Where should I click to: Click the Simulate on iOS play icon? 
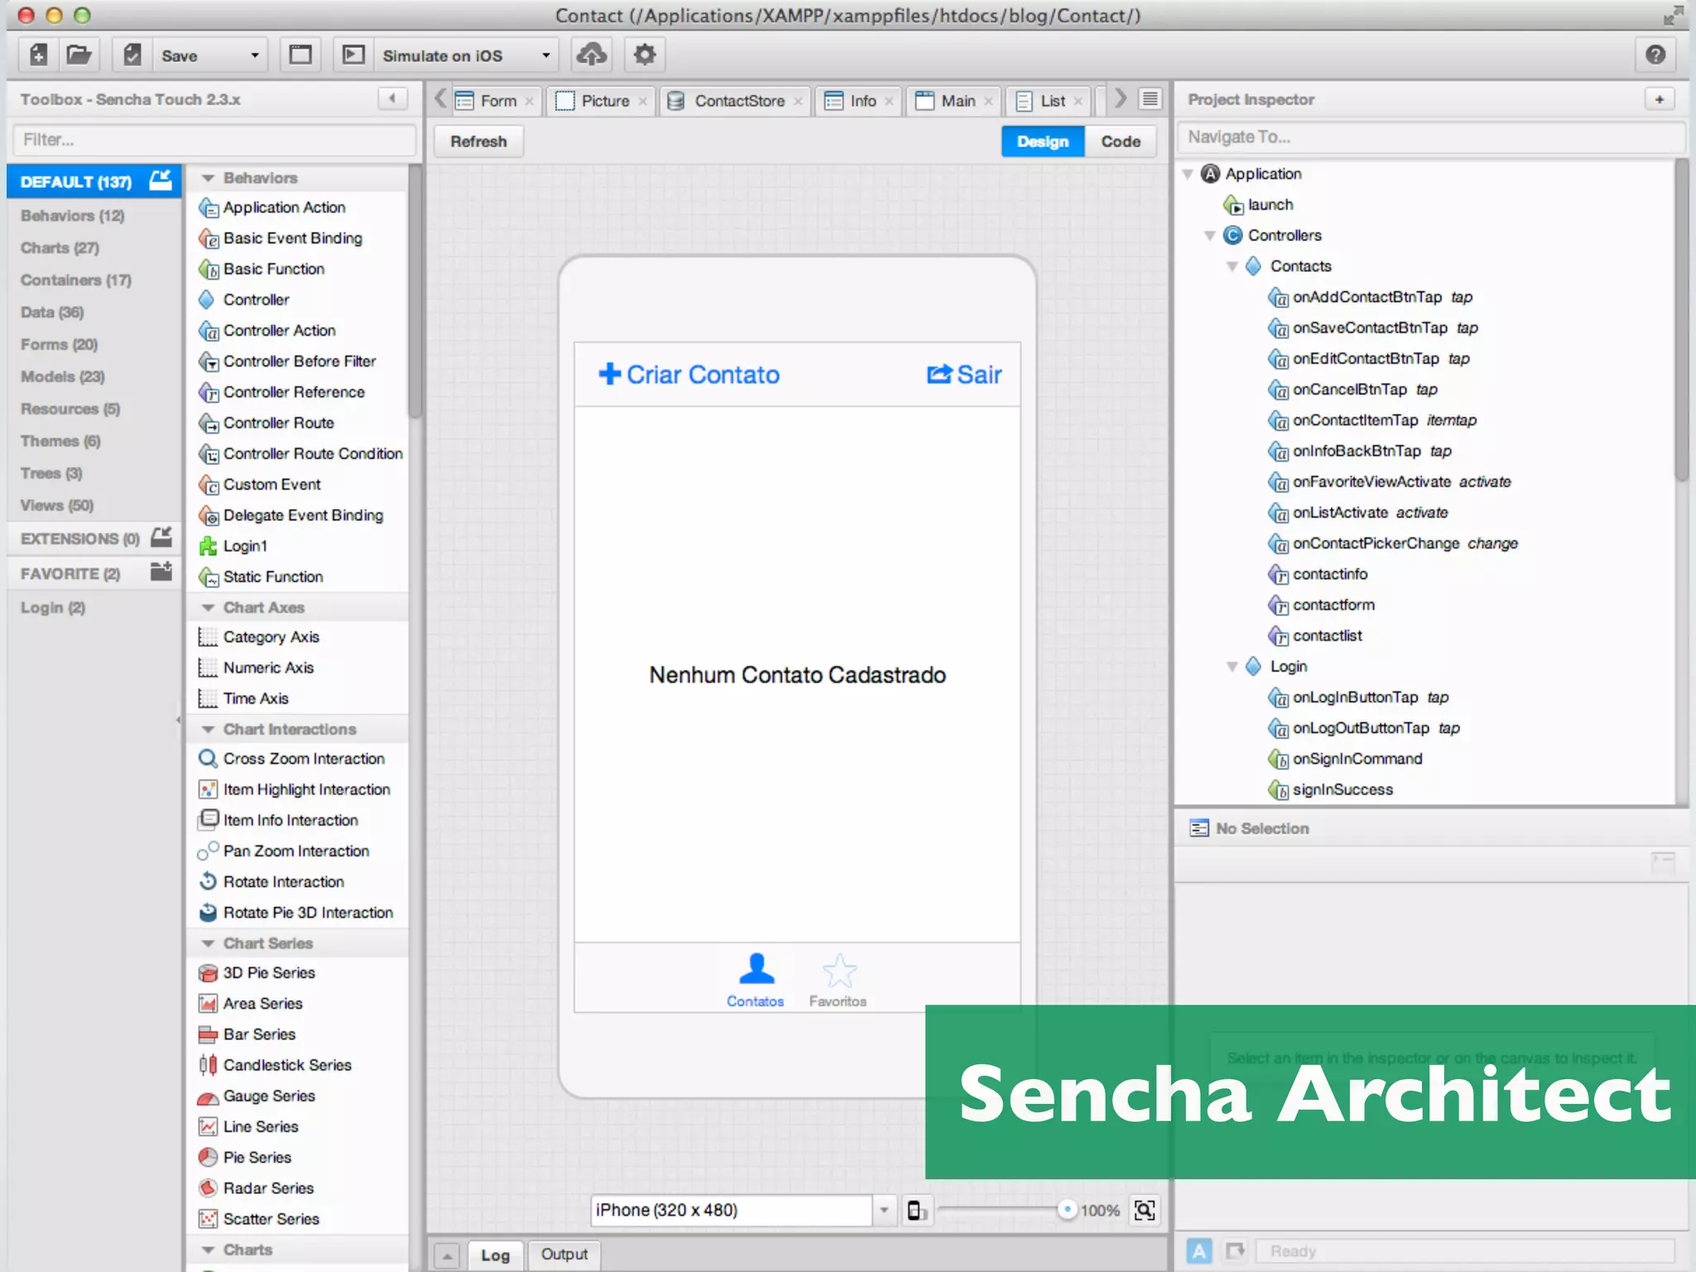coord(354,55)
